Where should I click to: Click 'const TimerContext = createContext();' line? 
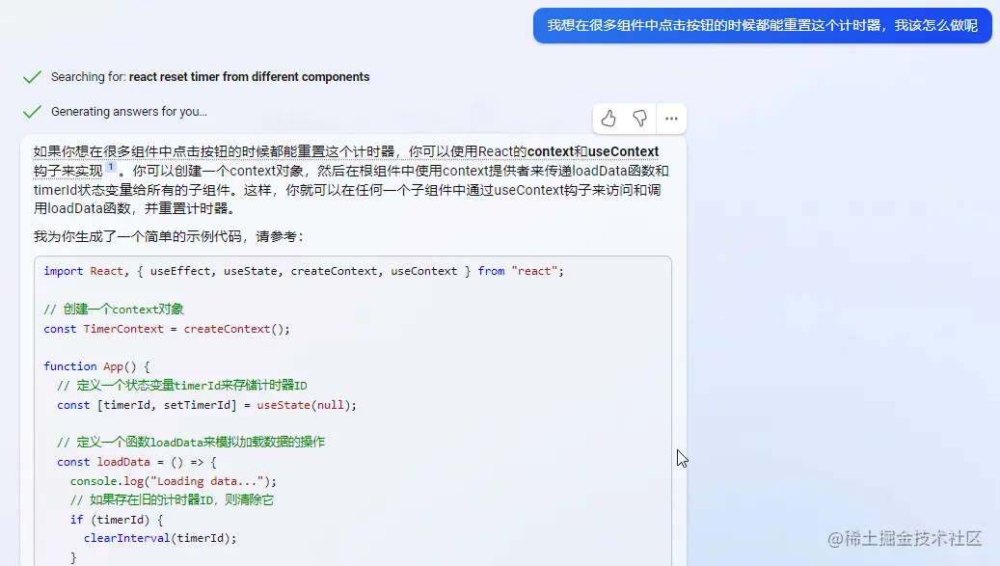[x=167, y=329]
